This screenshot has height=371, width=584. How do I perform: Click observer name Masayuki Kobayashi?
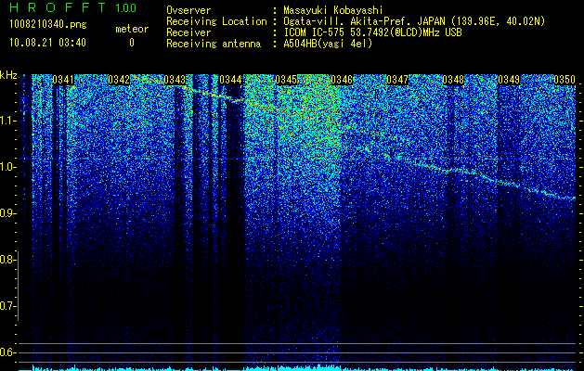click(x=333, y=10)
